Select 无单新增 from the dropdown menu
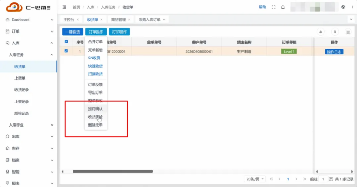The width and height of the screenshot is (358, 187). tap(95, 50)
